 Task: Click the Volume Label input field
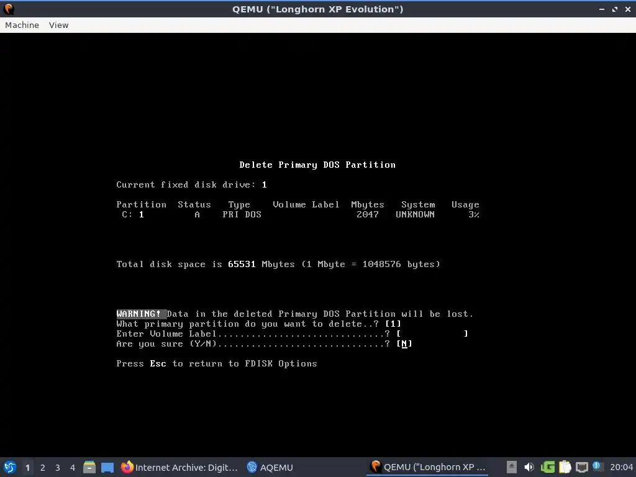(432, 334)
